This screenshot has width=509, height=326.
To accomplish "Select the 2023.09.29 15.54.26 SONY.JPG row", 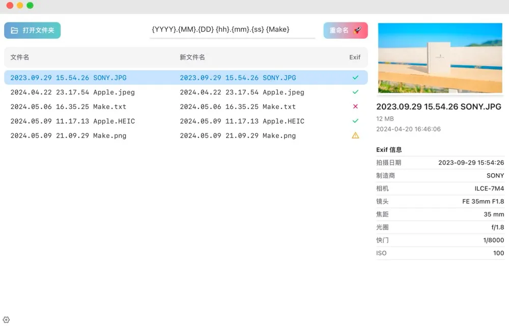I will pos(68,78).
